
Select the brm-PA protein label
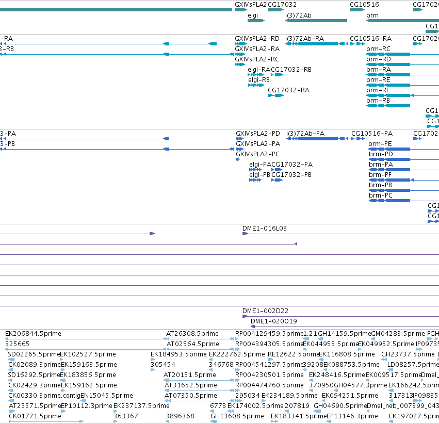[x=381, y=165]
